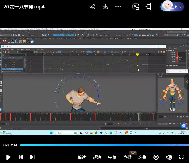Image resolution: width=189 pixels, height=163 pixels.
Task: Open the Hi assistant mascot button
Action: [172, 6]
